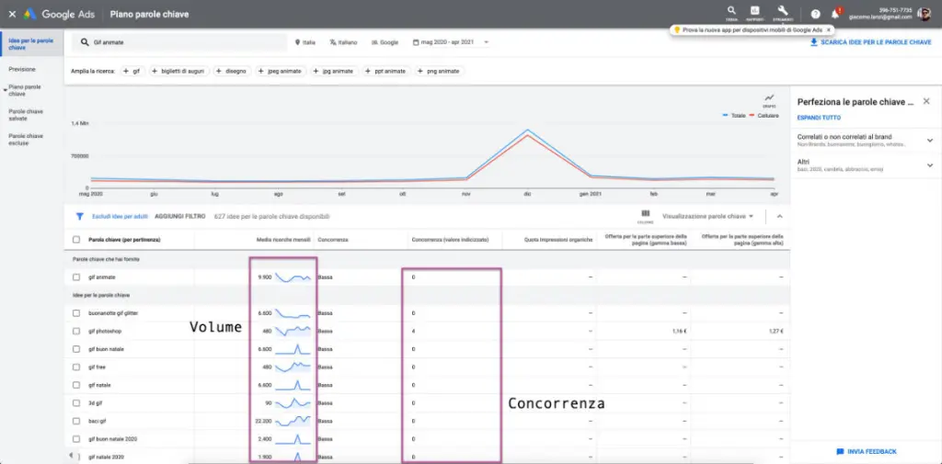This screenshot has height=464, width=942.
Task: Click the download keyword ideas icon
Action: coord(814,42)
